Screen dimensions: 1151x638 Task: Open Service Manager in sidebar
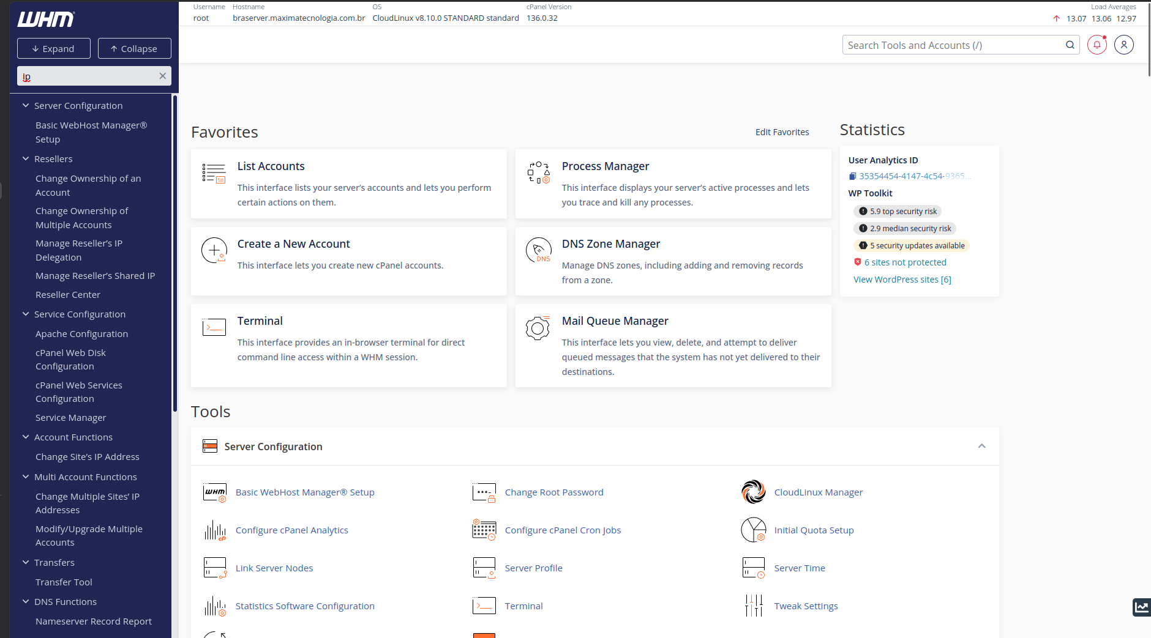click(x=71, y=417)
